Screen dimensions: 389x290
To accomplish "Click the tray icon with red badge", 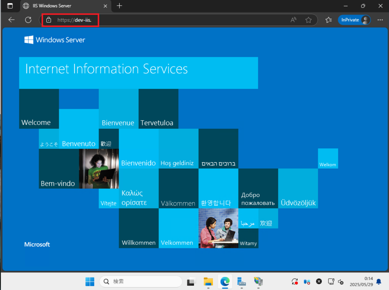I will click(307, 282).
